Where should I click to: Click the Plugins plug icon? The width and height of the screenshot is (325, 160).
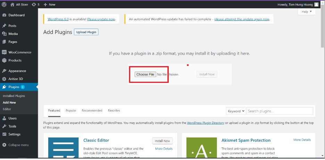click(x=4, y=87)
